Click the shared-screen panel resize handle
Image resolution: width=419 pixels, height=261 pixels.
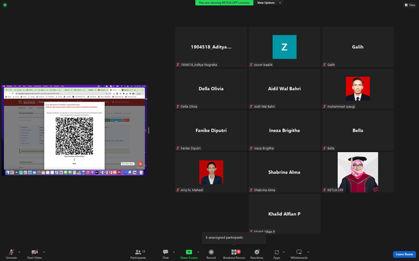click(149, 130)
